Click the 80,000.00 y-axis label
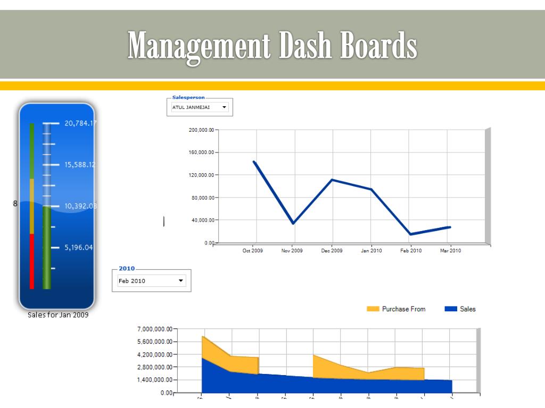Screen dimensions: 545x408 (203, 198)
